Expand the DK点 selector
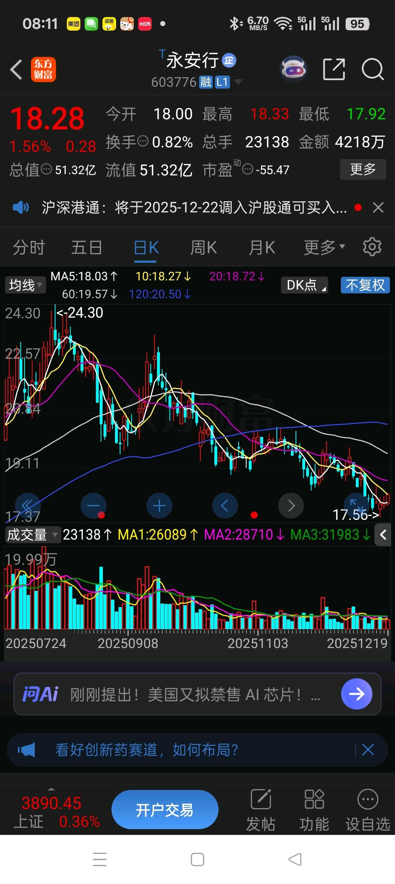Viewport: 395px width, 884px height. coord(305,285)
